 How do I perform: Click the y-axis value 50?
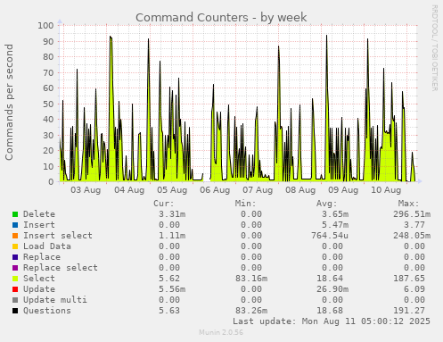[48, 104]
